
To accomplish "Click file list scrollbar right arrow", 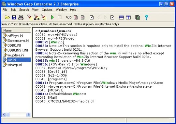I will (28, 115).
